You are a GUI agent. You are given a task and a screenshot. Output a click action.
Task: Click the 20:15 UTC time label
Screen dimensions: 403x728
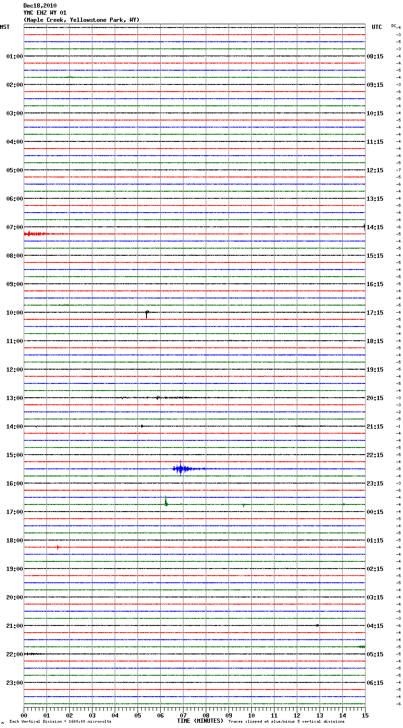coord(375,398)
